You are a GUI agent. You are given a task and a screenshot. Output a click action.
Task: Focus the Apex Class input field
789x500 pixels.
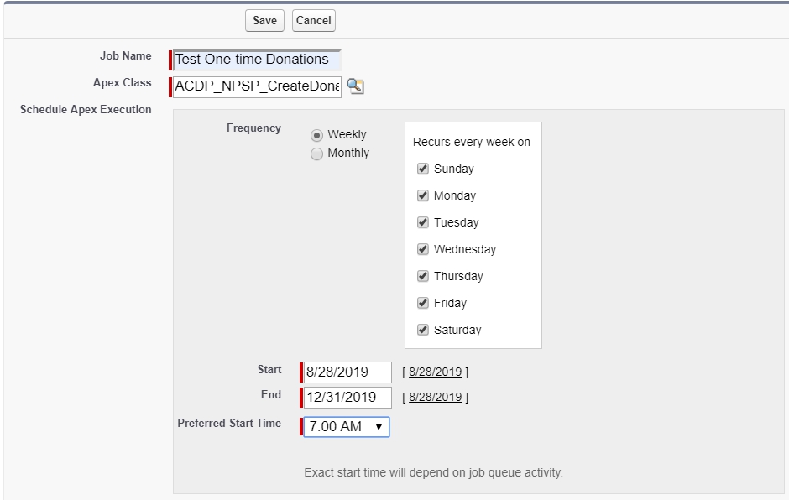pyautogui.click(x=257, y=86)
